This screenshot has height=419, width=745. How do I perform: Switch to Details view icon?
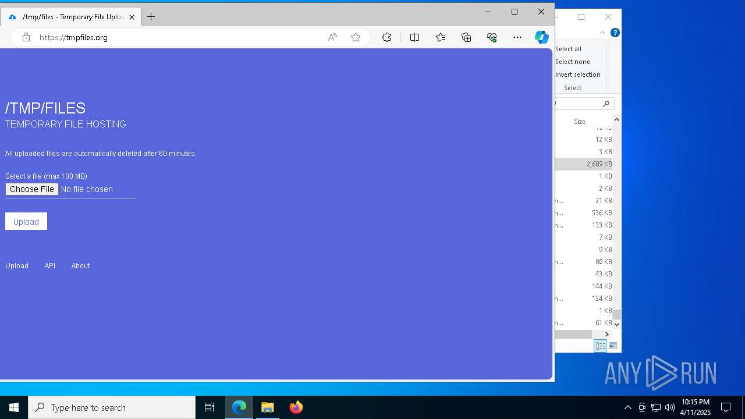(600, 346)
